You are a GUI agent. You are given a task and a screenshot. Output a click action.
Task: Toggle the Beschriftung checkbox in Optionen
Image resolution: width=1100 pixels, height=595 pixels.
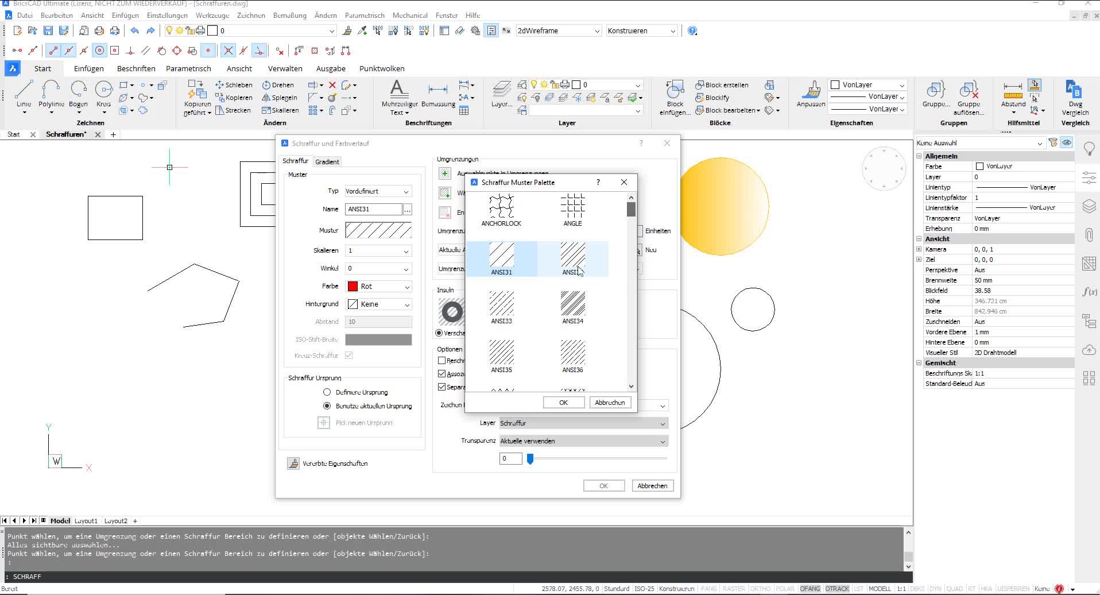click(441, 361)
